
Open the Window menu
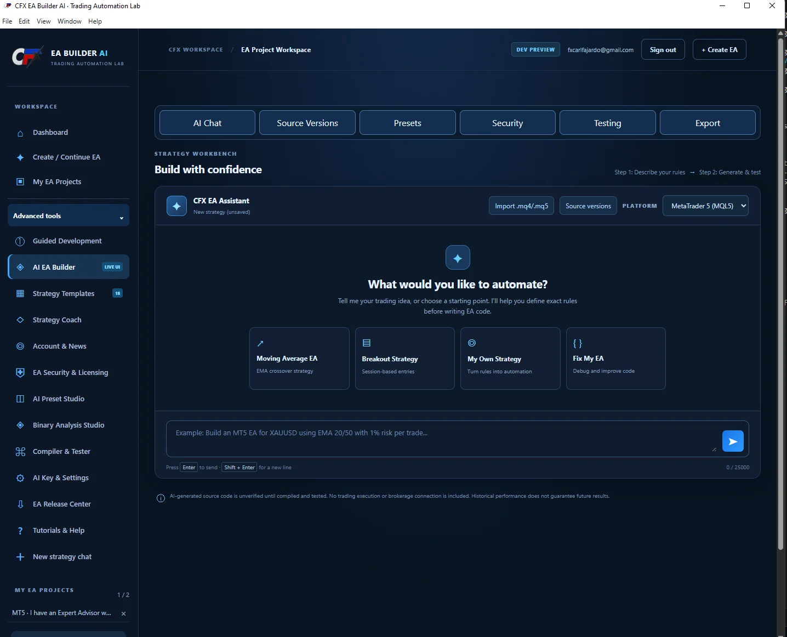coord(70,21)
